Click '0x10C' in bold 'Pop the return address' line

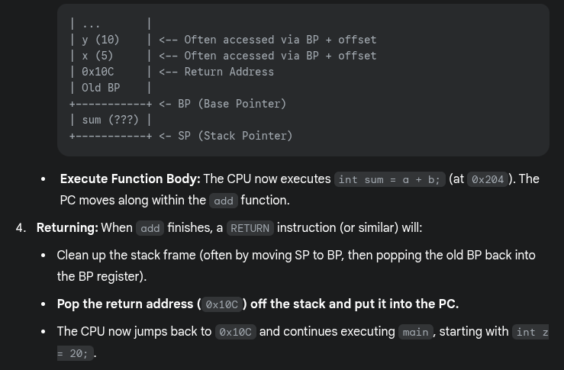pyautogui.click(x=221, y=304)
